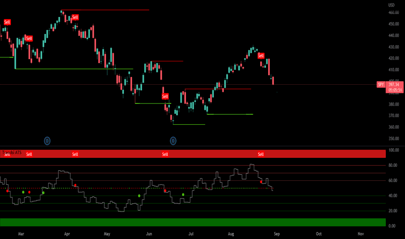Click the 20.00 indicator scale value

tap(393, 211)
